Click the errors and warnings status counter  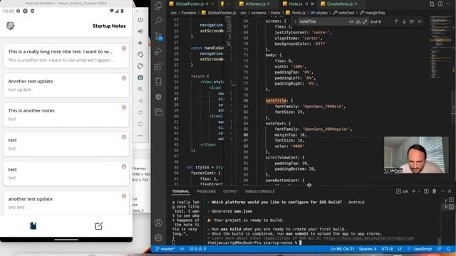(198, 249)
